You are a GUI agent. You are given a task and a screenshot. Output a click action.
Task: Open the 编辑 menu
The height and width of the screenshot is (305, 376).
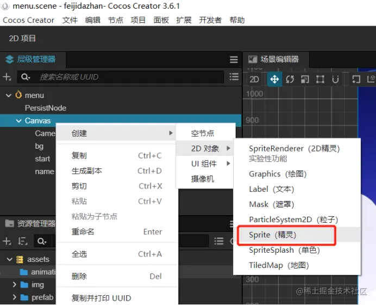click(x=92, y=20)
